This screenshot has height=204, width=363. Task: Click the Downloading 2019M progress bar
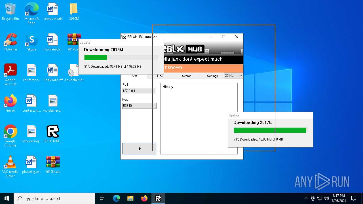pos(121,58)
